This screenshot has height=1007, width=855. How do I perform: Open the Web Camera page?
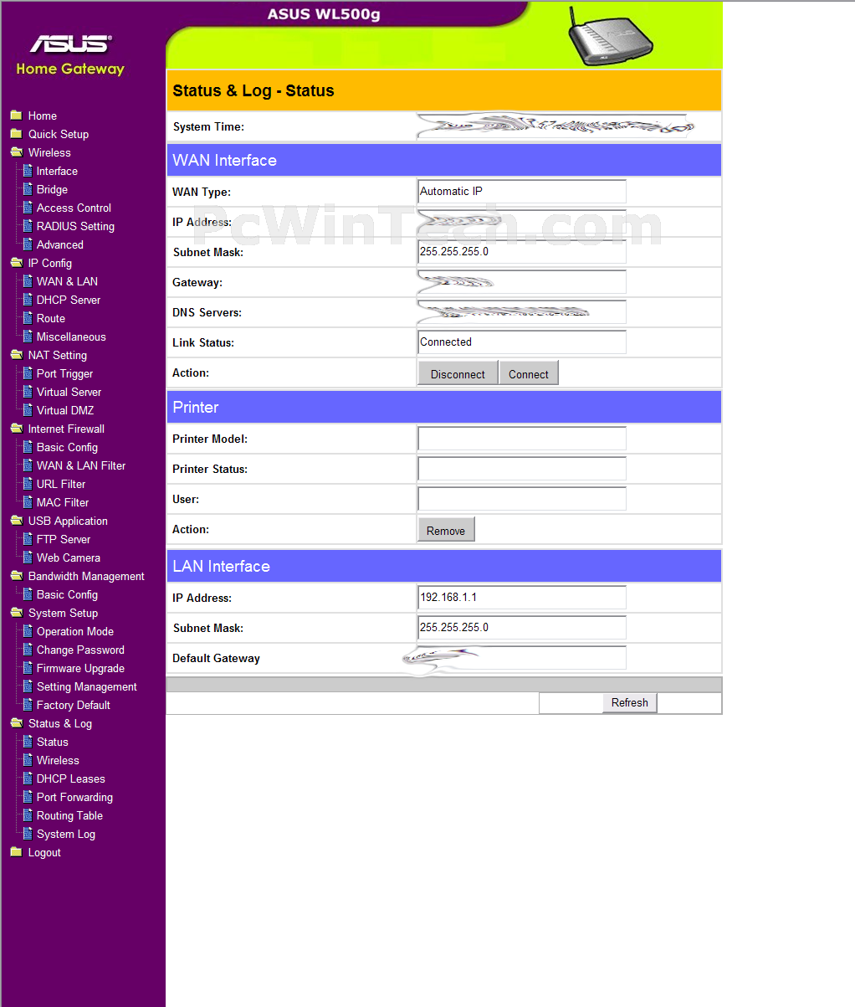point(69,557)
